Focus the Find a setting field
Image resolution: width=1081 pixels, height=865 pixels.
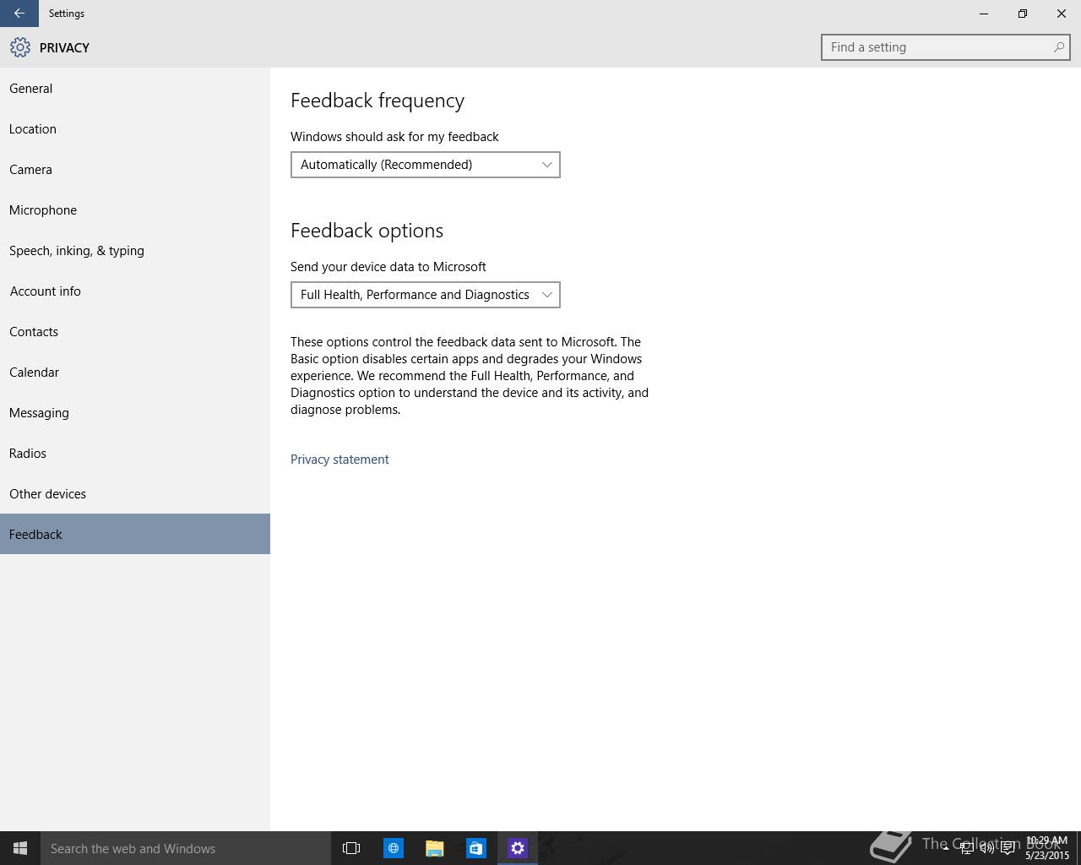click(945, 47)
